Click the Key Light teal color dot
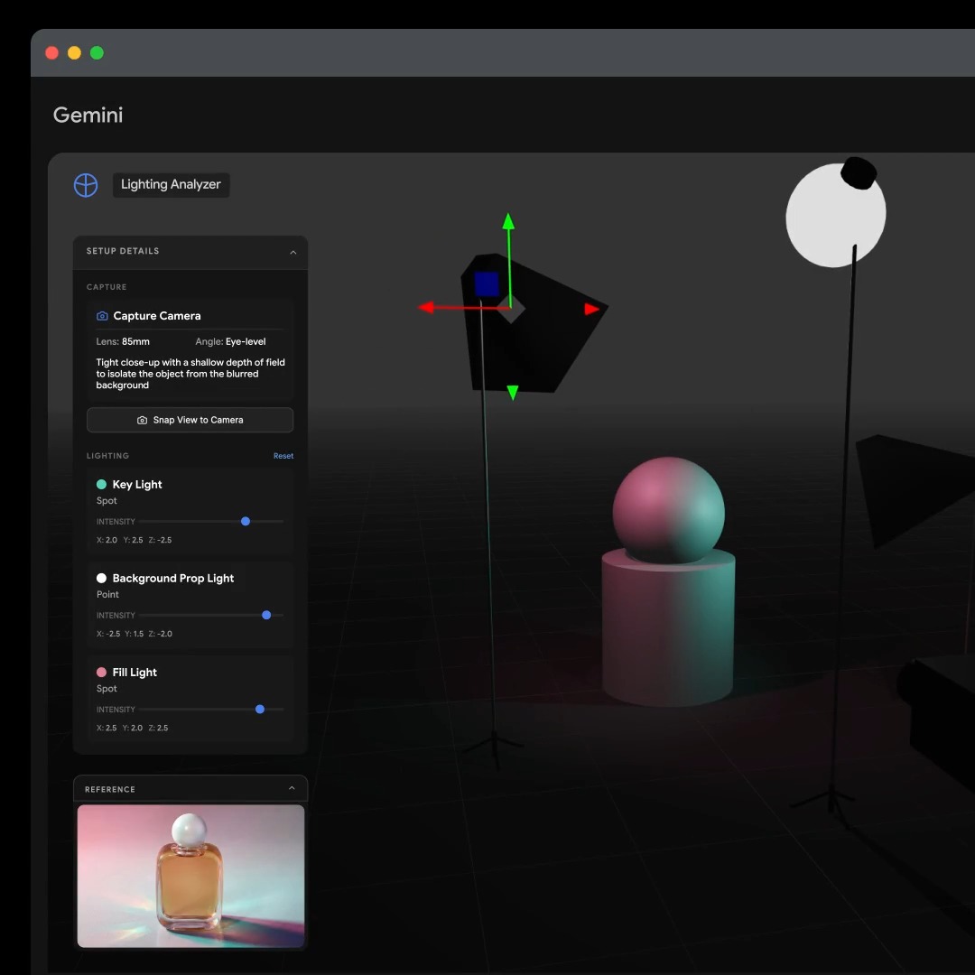Screen dimensions: 975x975 (x=101, y=485)
